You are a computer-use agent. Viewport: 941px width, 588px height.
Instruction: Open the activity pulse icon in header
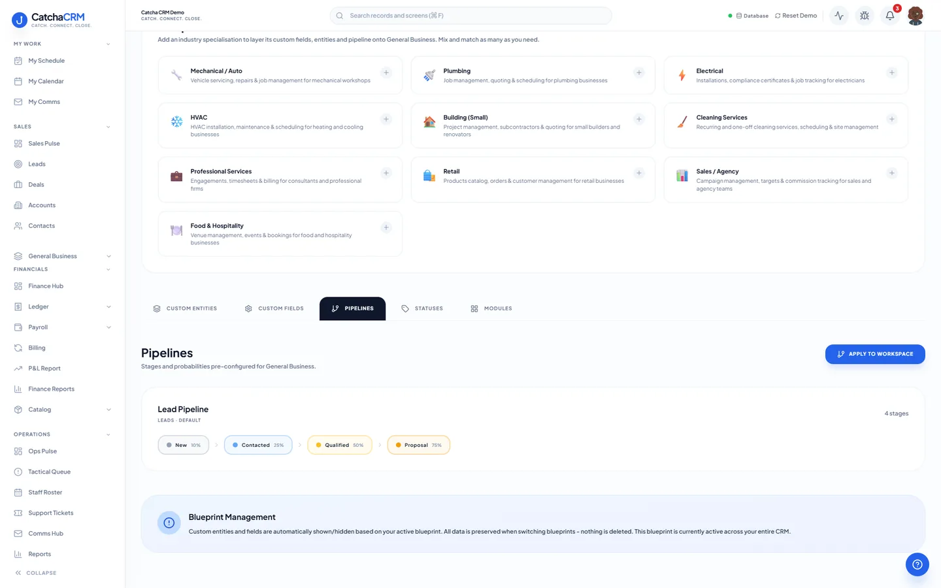(839, 16)
